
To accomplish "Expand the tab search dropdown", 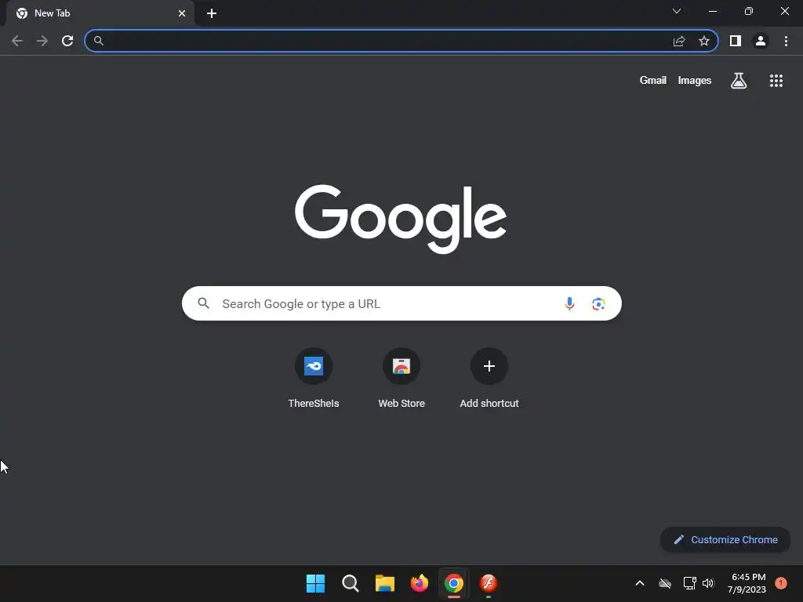I will point(677,11).
